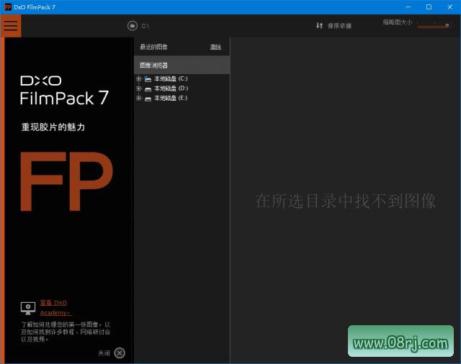Click the C: drive icon
The image size is (461, 364).
(x=148, y=78)
